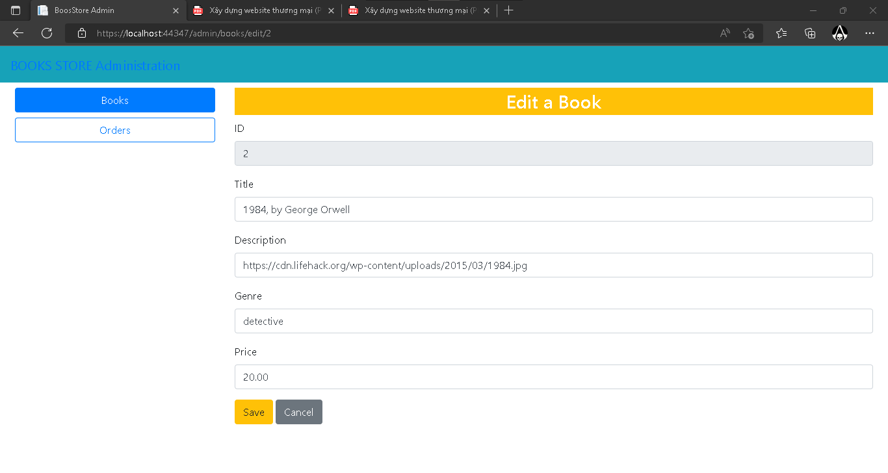This screenshot has height=473, width=888.
Task: Click the ID field label
Action: tap(239, 129)
